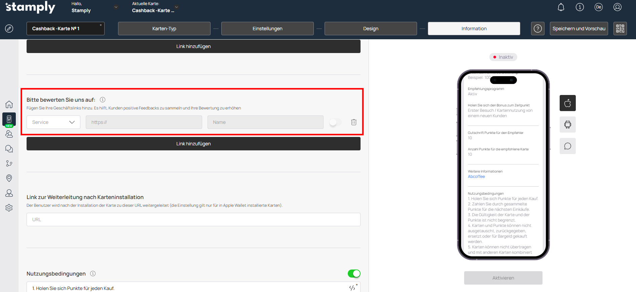Disable the Nutzungsbedingungen toggle
The width and height of the screenshot is (636, 292).
pyautogui.click(x=354, y=274)
